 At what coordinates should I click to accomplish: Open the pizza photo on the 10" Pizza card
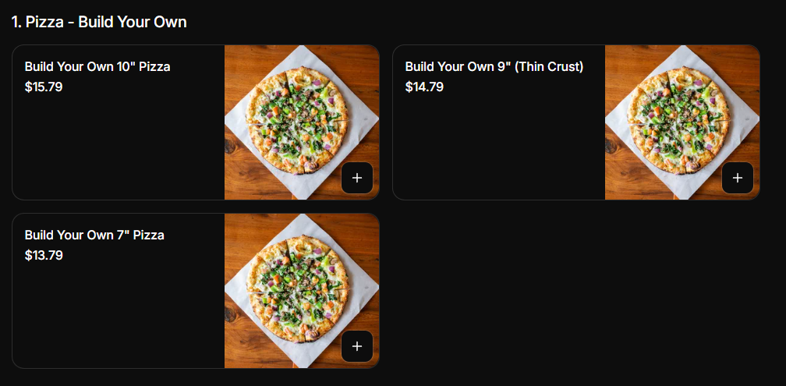point(302,122)
